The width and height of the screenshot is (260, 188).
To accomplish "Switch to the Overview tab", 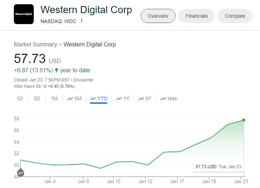I will point(158,16).
